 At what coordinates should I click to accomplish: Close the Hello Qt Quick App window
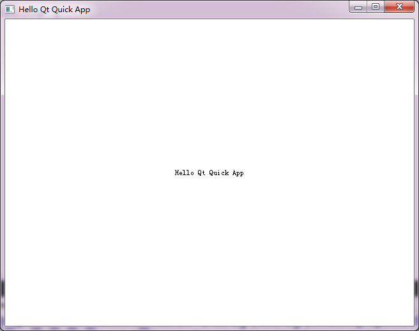tap(399, 6)
